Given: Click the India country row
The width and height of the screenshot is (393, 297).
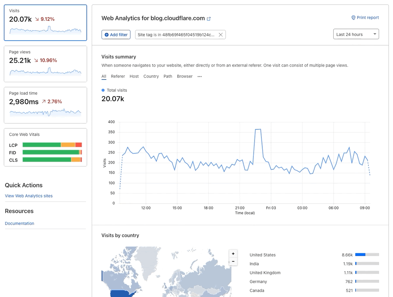Looking at the screenshot, I should click(314, 264).
